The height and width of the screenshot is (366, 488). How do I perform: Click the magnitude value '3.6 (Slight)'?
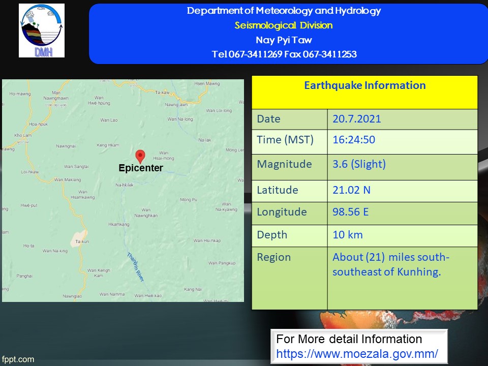pyautogui.click(x=359, y=164)
